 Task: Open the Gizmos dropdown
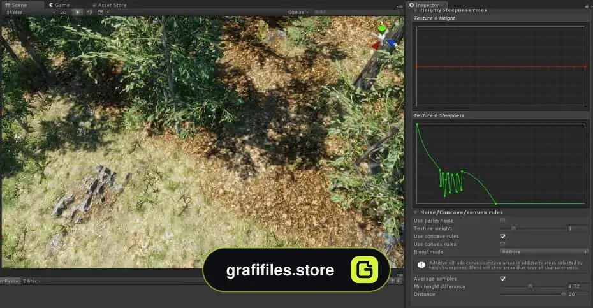coord(298,12)
